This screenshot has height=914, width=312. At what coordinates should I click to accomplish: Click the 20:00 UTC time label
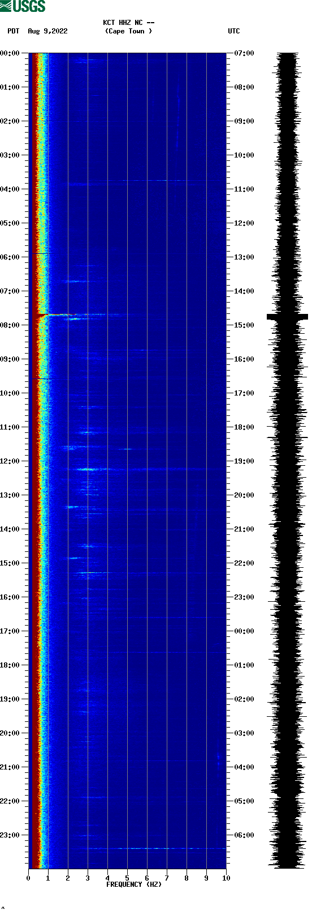(244, 495)
